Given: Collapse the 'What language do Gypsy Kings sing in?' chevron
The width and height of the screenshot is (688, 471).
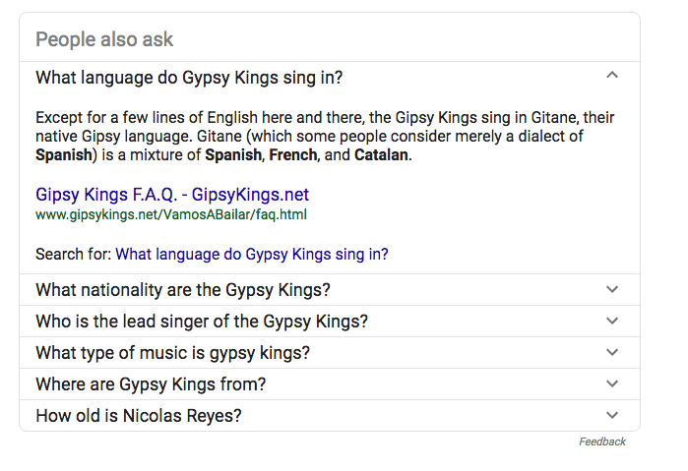Looking at the screenshot, I should [612, 75].
